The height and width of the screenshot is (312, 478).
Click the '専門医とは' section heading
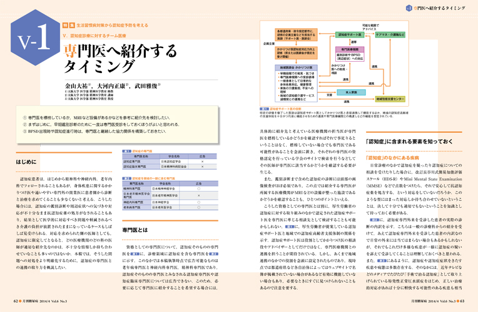(135, 230)
